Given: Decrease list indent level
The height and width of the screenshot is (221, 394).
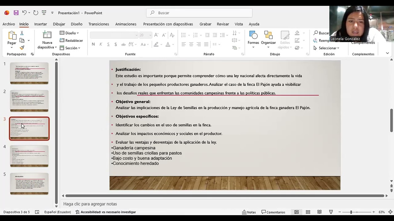Looking at the screenshot, I should tap(207, 35).
